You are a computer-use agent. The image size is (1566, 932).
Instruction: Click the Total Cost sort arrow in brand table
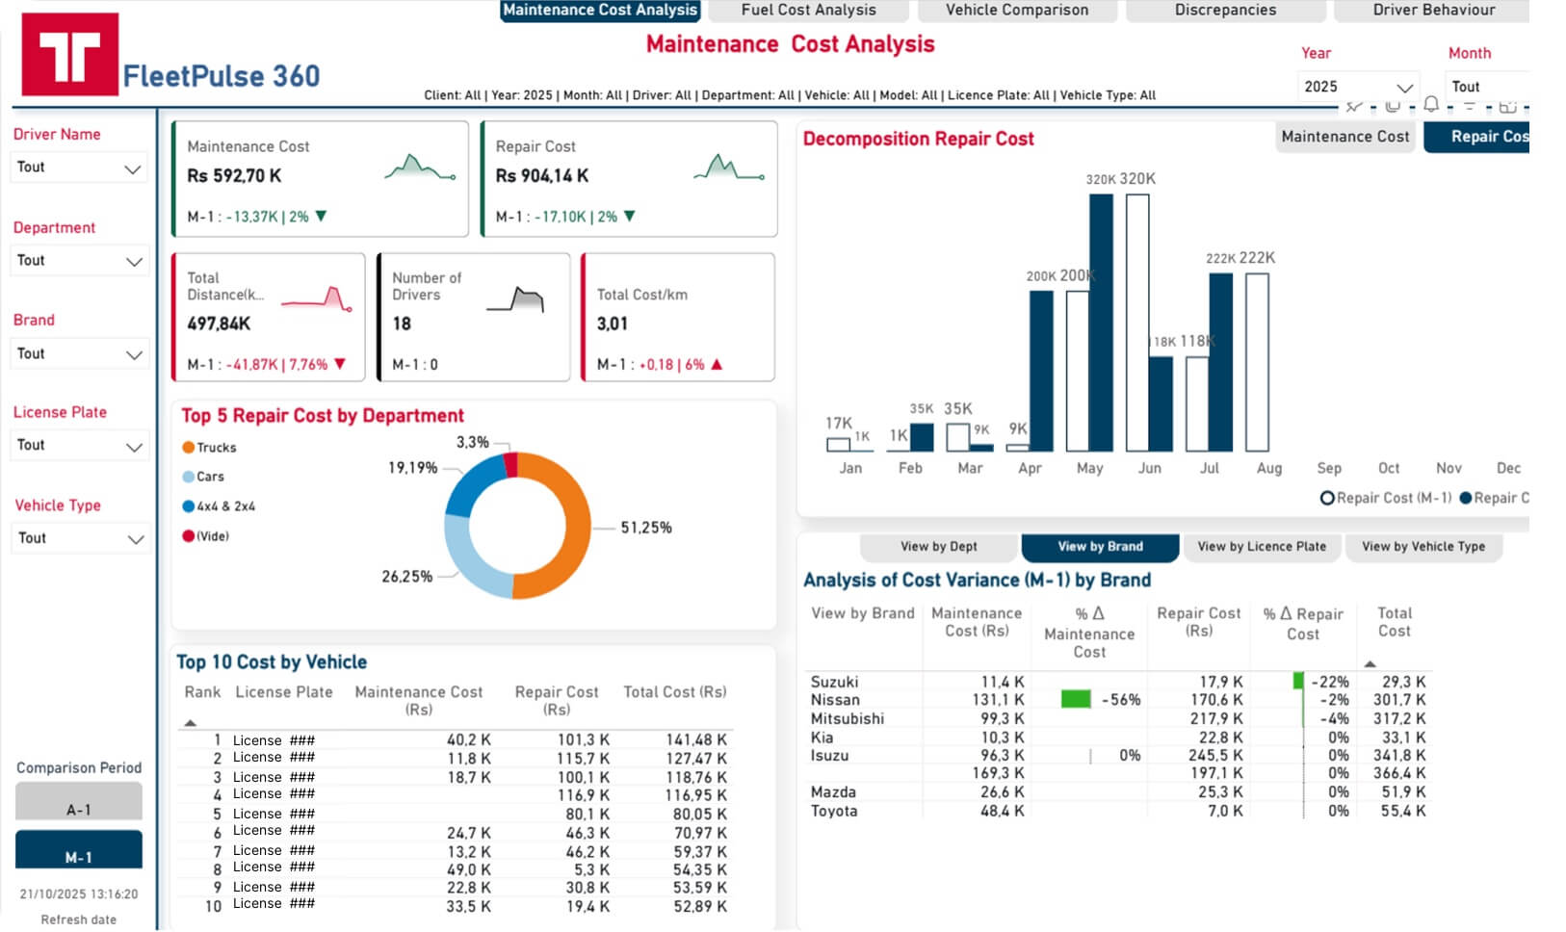pos(1370,662)
